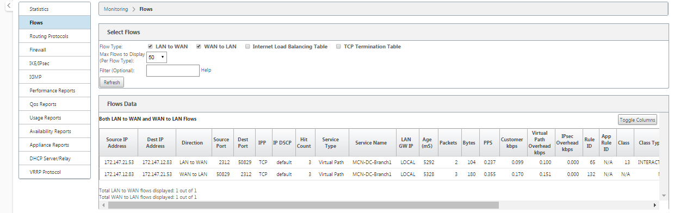The height and width of the screenshot is (213, 674).
Task: Sort by IPP column header
Action: pyautogui.click(x=263, y=143)
